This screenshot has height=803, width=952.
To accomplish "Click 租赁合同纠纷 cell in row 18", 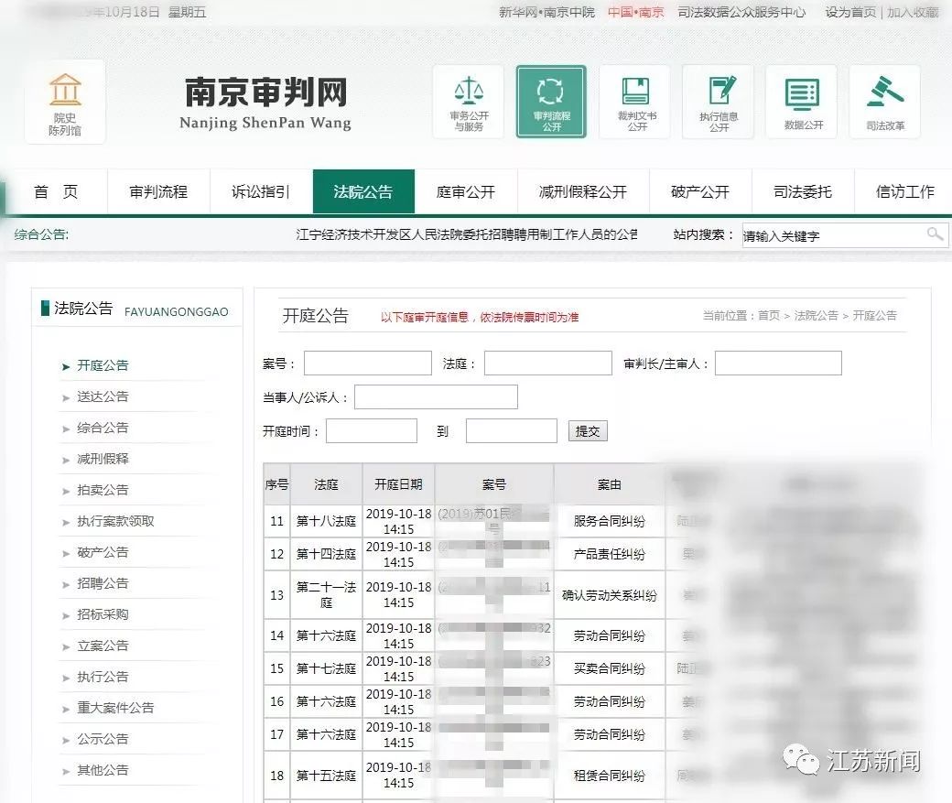I will pyautogui.click(x=609, y=776).
